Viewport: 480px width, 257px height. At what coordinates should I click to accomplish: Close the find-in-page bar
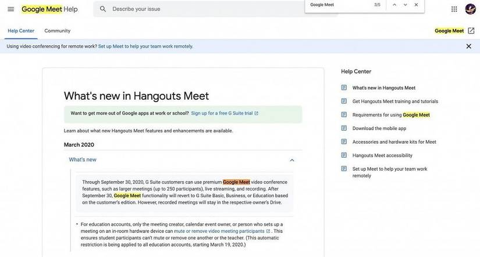coord(416,5)
